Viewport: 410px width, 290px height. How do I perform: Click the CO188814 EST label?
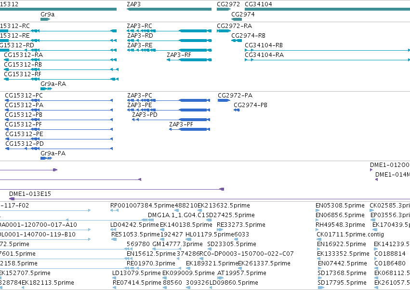[x=390, y=254]
